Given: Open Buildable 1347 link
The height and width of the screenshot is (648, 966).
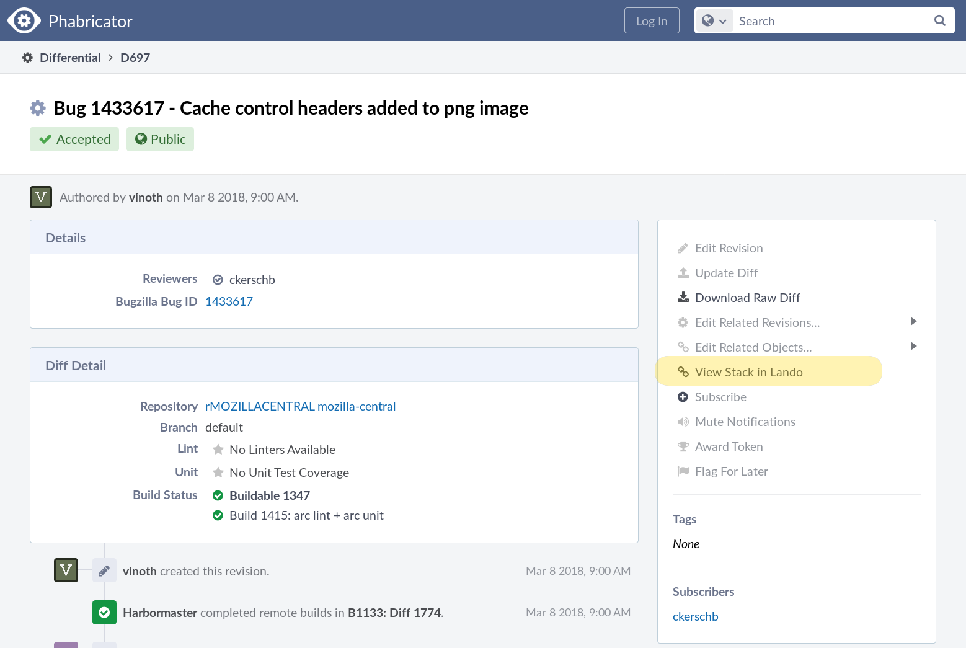Looking at the screenshot, I should 270,495.
